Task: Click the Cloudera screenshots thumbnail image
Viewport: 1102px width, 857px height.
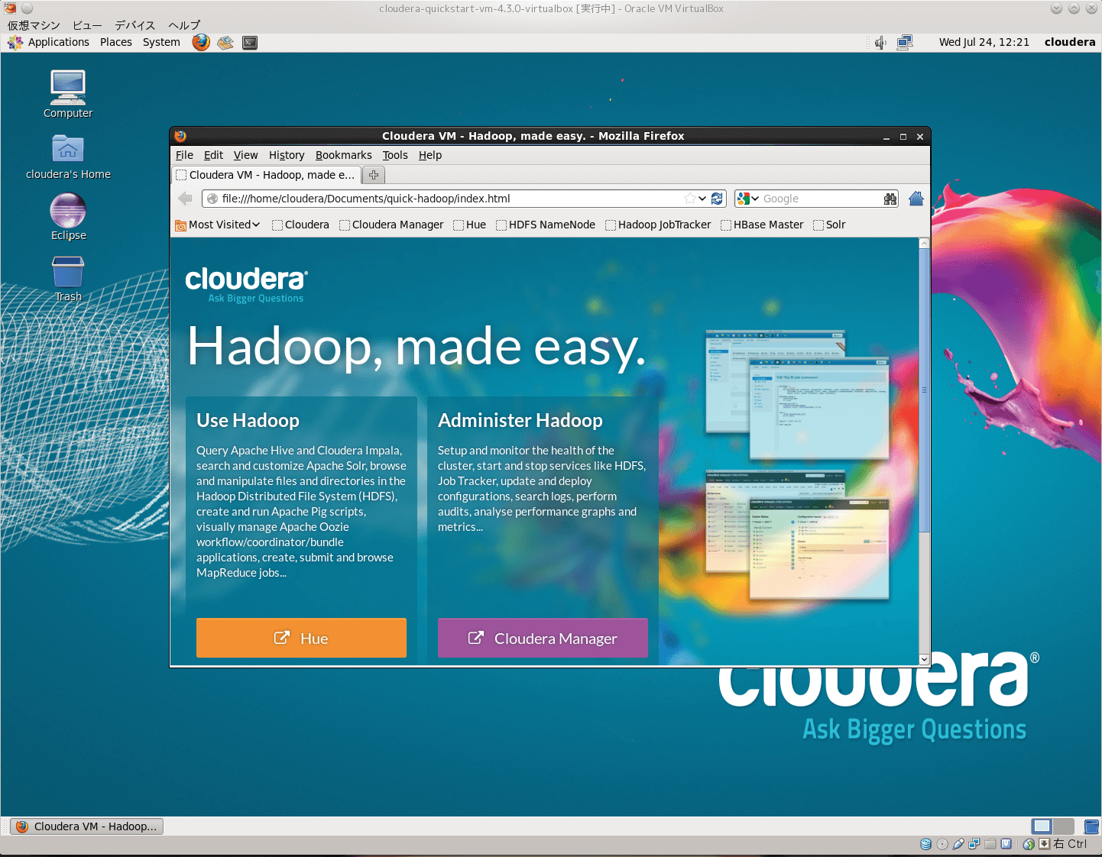Action: coord(797,465)
